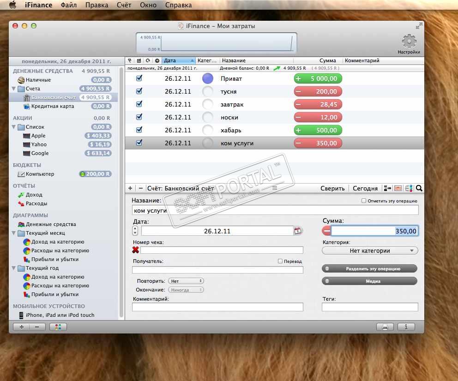The width and height of the screenshot is (458, 381).
Task: Toggle the minus sign of Сумма
Action: [326, 231]
